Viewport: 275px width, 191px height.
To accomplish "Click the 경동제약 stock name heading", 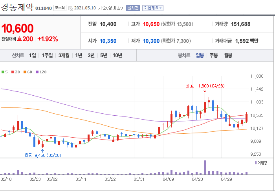I will (17, 7).
